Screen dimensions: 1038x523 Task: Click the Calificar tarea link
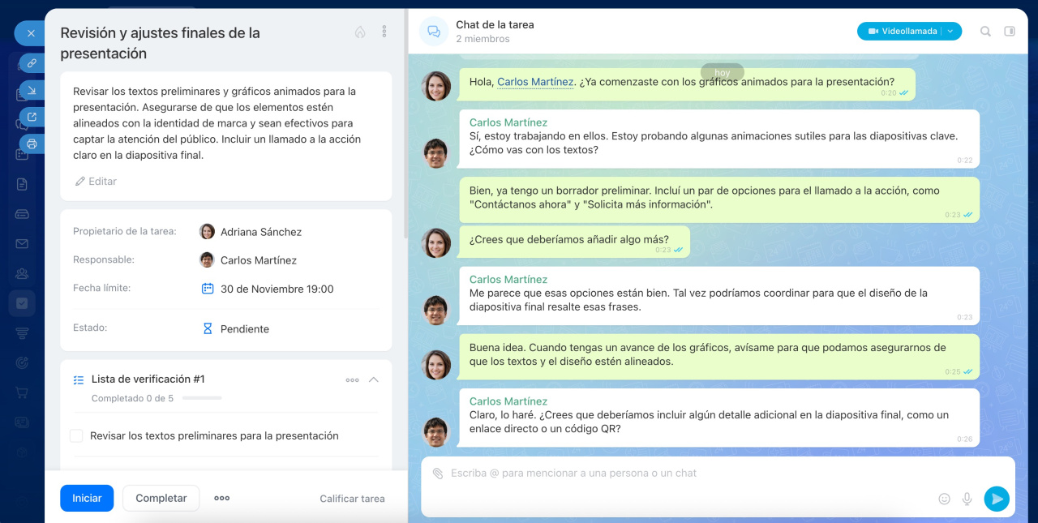coord(352,499)
